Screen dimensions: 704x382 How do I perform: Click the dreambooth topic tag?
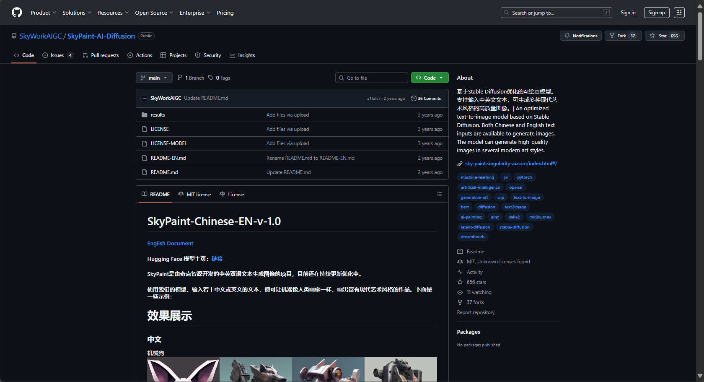473,237
